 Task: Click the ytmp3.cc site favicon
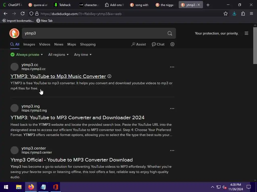pos(14,67)
